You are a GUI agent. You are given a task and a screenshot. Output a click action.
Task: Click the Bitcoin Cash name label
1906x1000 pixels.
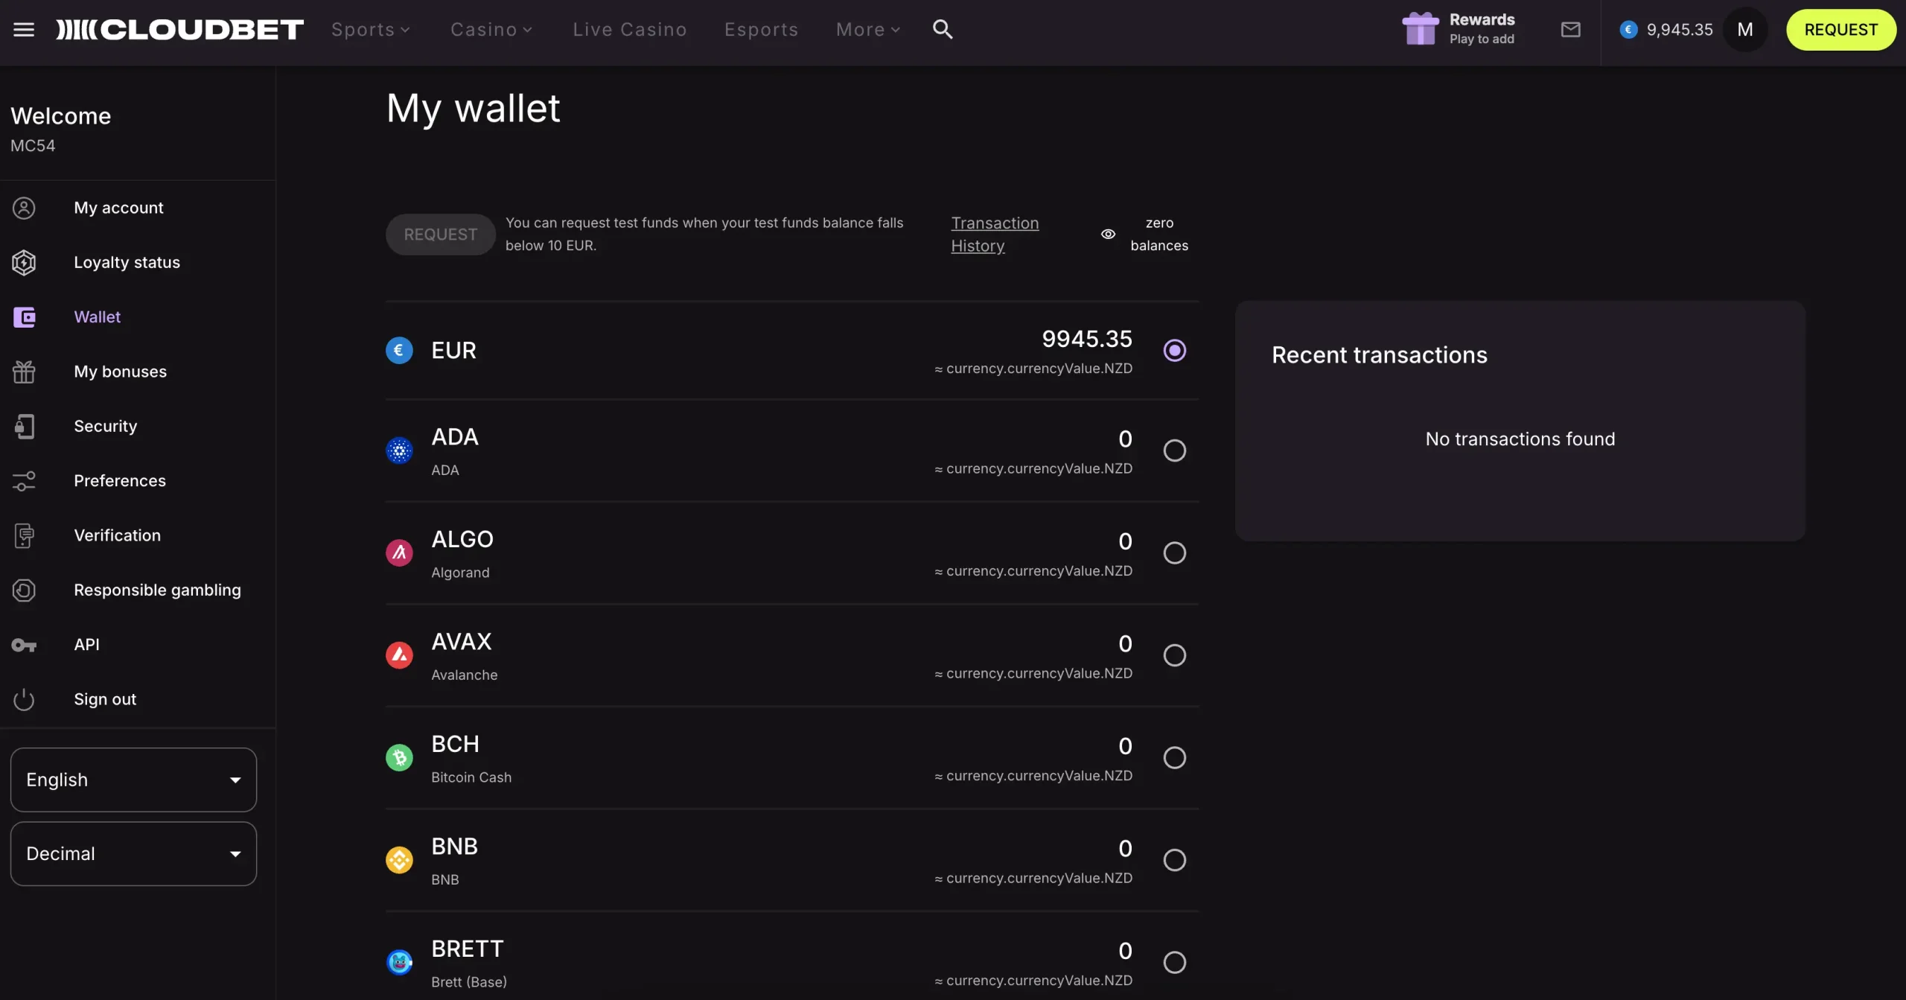471,777
